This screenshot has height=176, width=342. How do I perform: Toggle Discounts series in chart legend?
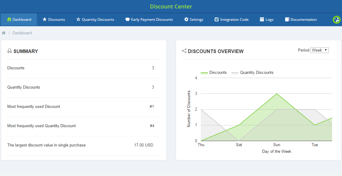pyautogui.click(x=218, y=73)
